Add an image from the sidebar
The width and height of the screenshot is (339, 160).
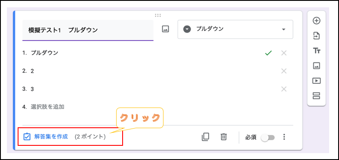[317, 65]
